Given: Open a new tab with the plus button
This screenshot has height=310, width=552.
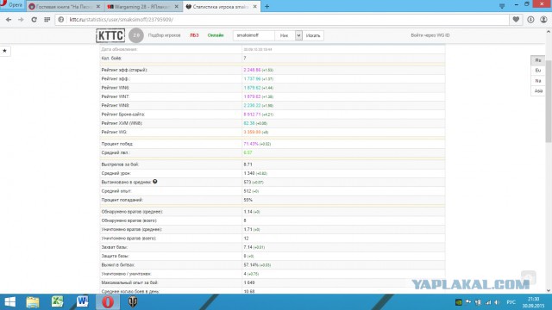Looking at the screenshot, I should click(267, 6).
